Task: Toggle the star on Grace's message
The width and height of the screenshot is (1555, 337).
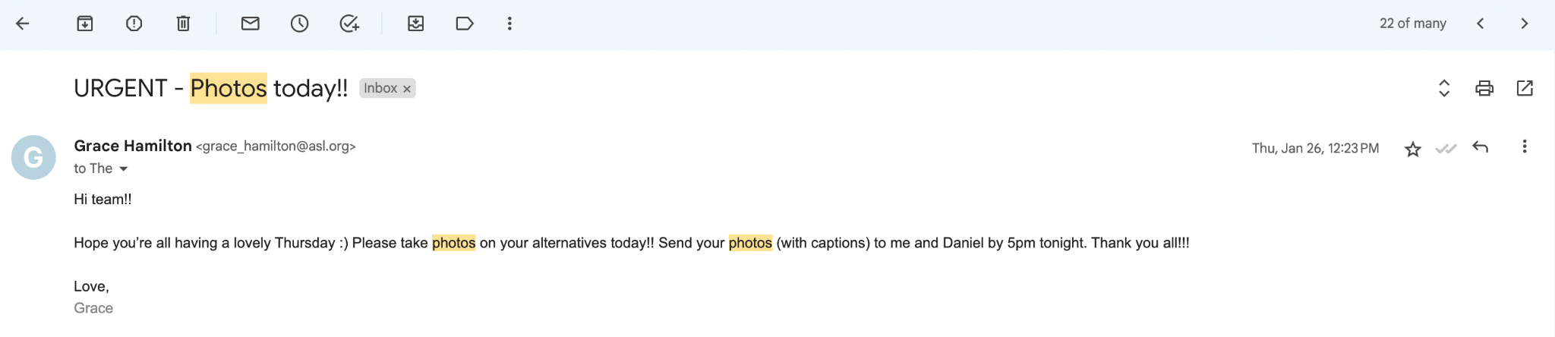Action: 1412,149
